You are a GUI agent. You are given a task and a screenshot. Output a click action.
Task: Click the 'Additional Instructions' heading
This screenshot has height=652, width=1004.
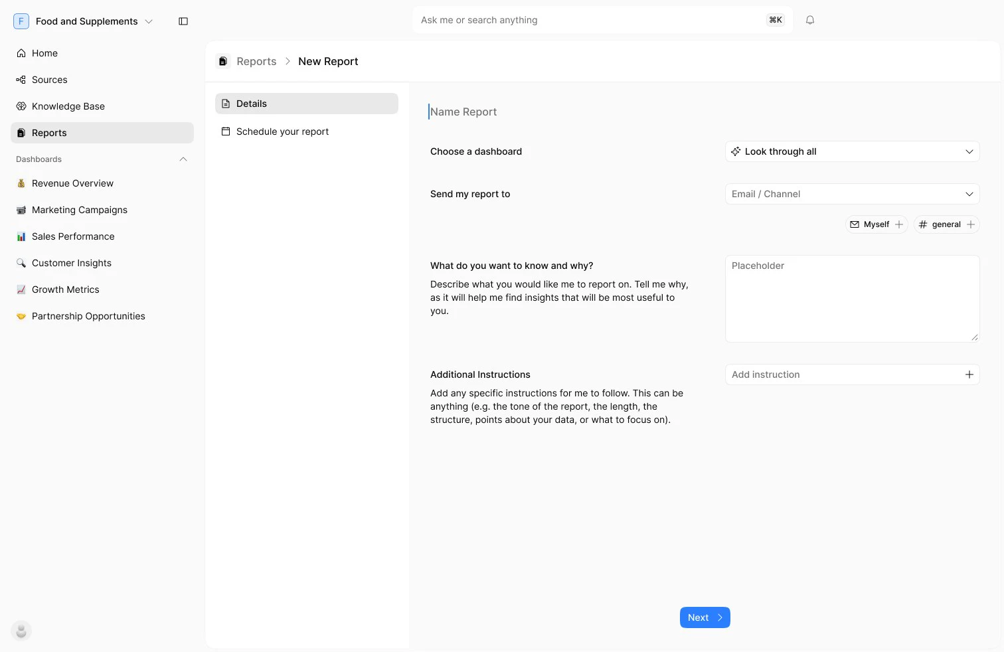pyautogui.click(x=480, y=374)
